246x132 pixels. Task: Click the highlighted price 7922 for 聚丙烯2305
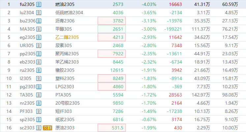coord(111,54)
